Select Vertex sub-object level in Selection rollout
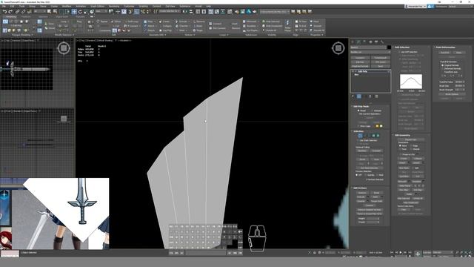 (x=360, y=136)
